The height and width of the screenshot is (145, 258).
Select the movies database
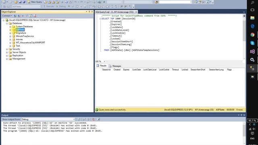(x=19, y=39)
